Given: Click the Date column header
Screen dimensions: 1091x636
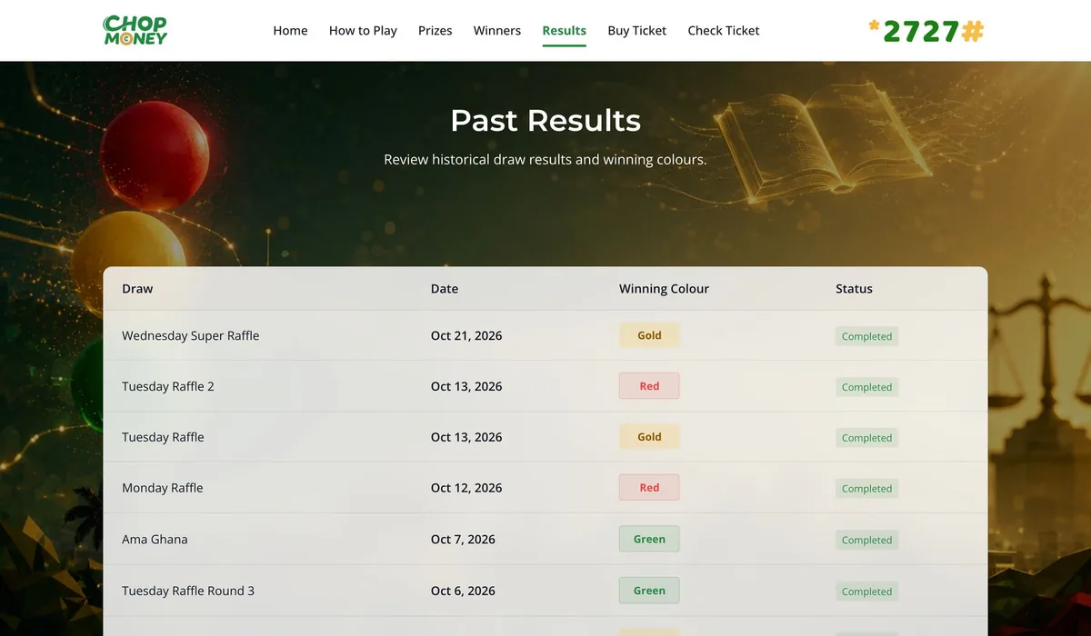Looking at the screenshot, I should tap(445, 289).
